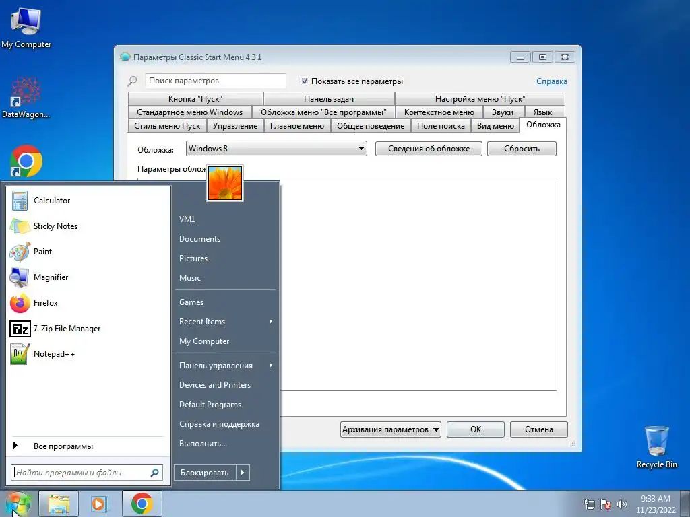
Task: Click the magnifier icon in start search box
Action: coord(154,473)
